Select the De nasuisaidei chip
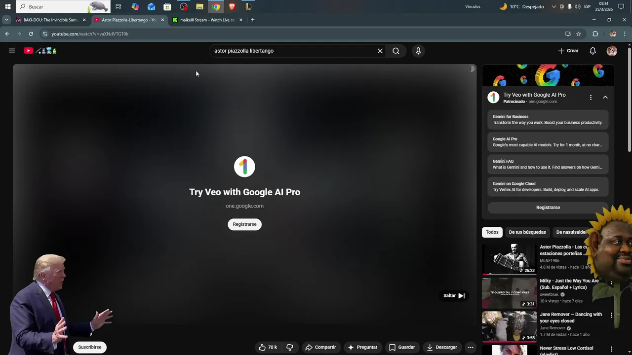Screen dimensions: 632x355 pyautogui.click(x=571, y=232)
